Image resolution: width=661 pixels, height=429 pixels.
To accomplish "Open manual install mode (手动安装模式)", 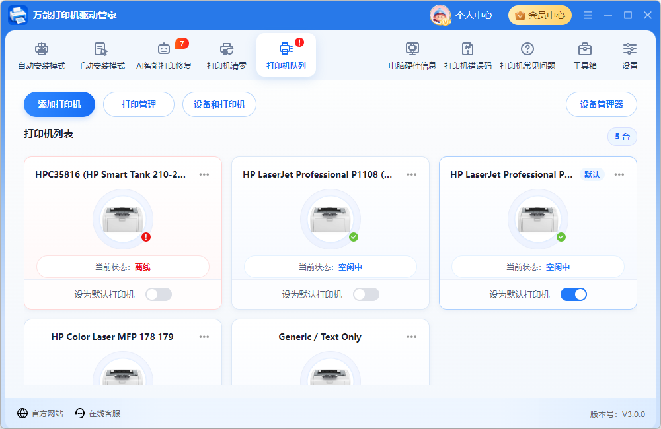I will tap(101, 56).
